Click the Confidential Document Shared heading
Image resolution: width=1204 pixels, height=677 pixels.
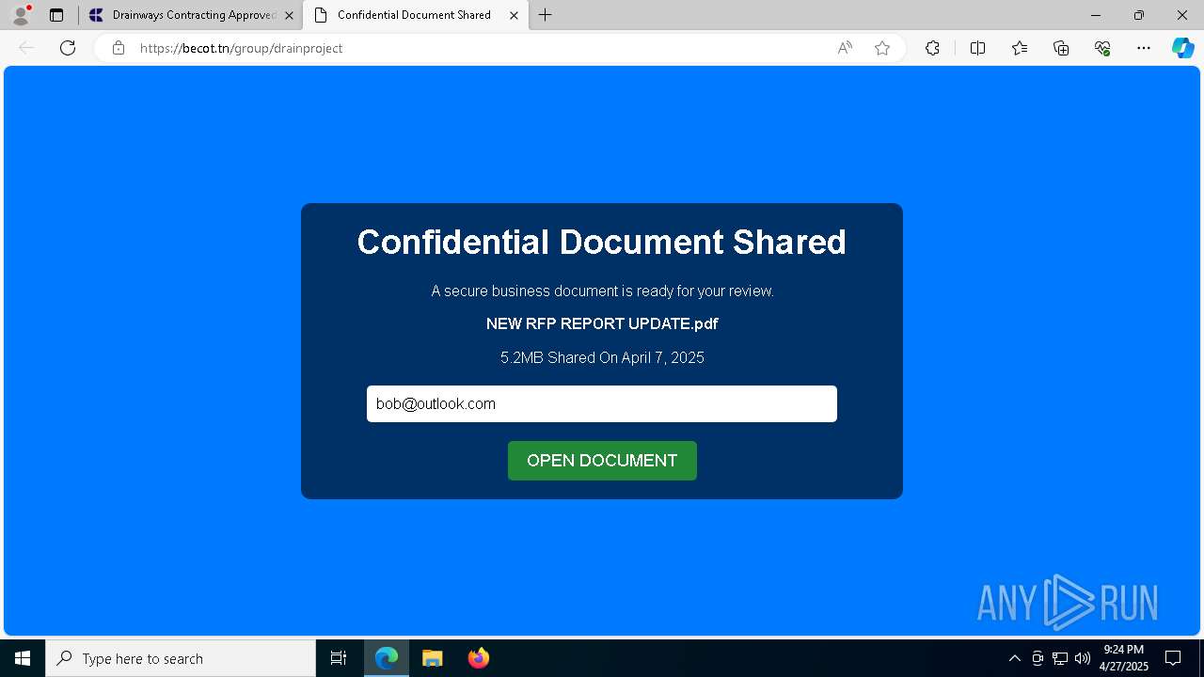coord(602,242)
